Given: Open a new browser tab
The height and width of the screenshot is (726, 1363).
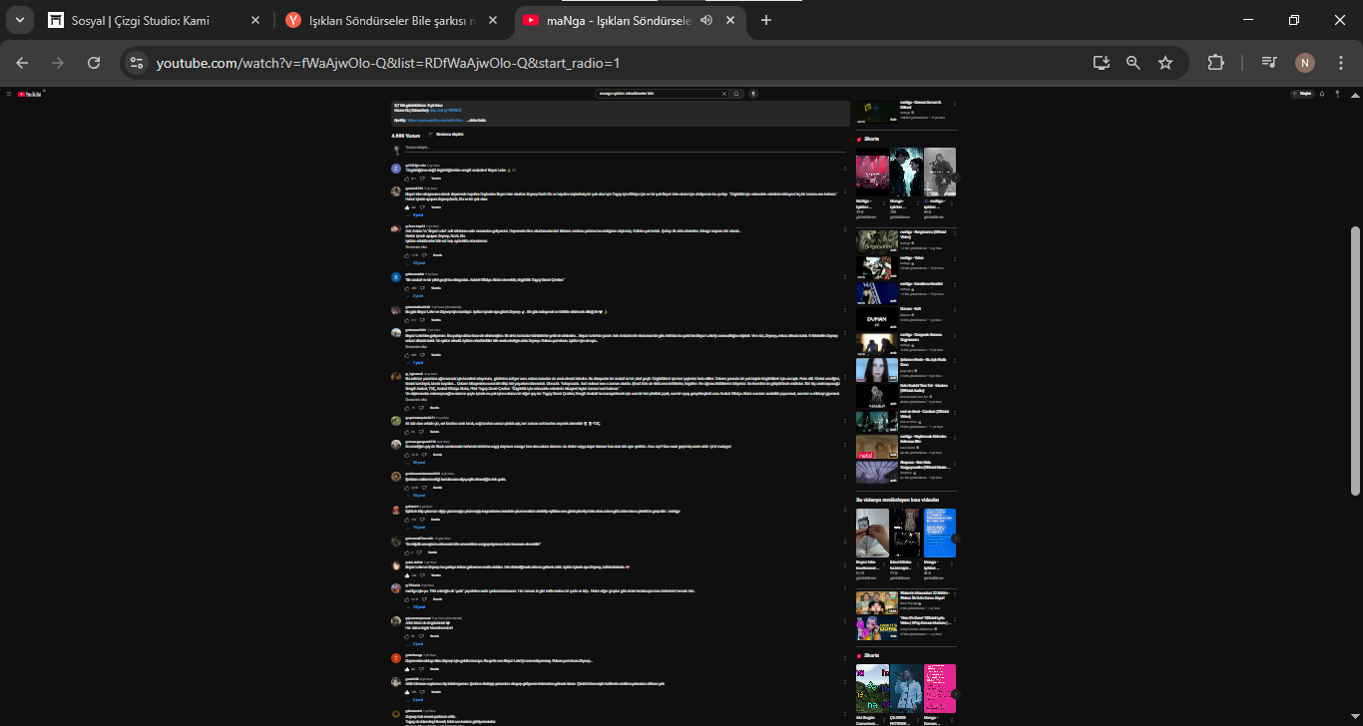Looking at the screenshot, I should click(x=766, y=20).
